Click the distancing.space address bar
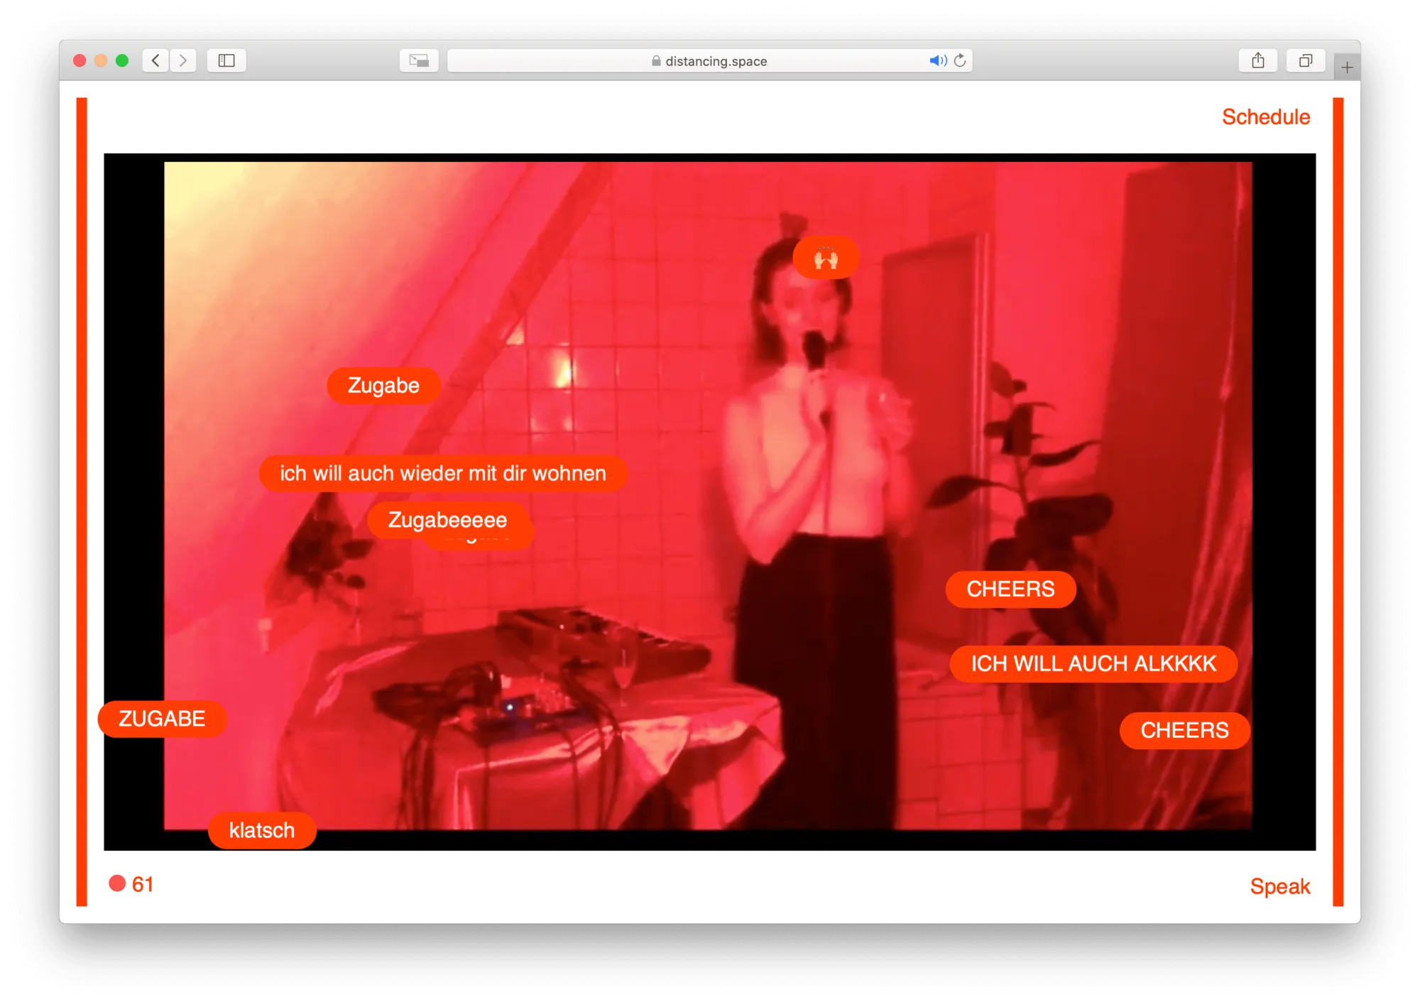This screenshot has width=1420, height=1002. click(x=710, y=61)
